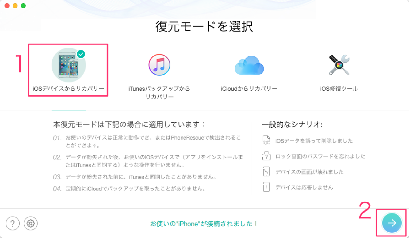The height and width of the screenshot is (238, 409).
Task: Click the broken screen device icon
Action: (266, 172)
